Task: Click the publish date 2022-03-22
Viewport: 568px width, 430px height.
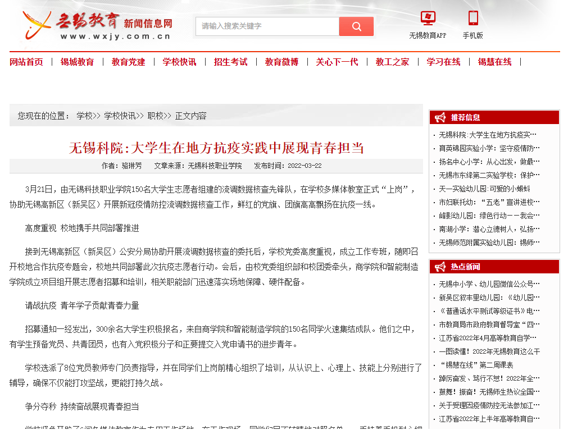Action: [x=305, y=166]
